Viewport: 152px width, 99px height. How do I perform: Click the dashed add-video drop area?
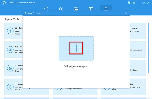pyautogui.click(x=76, y=48)
